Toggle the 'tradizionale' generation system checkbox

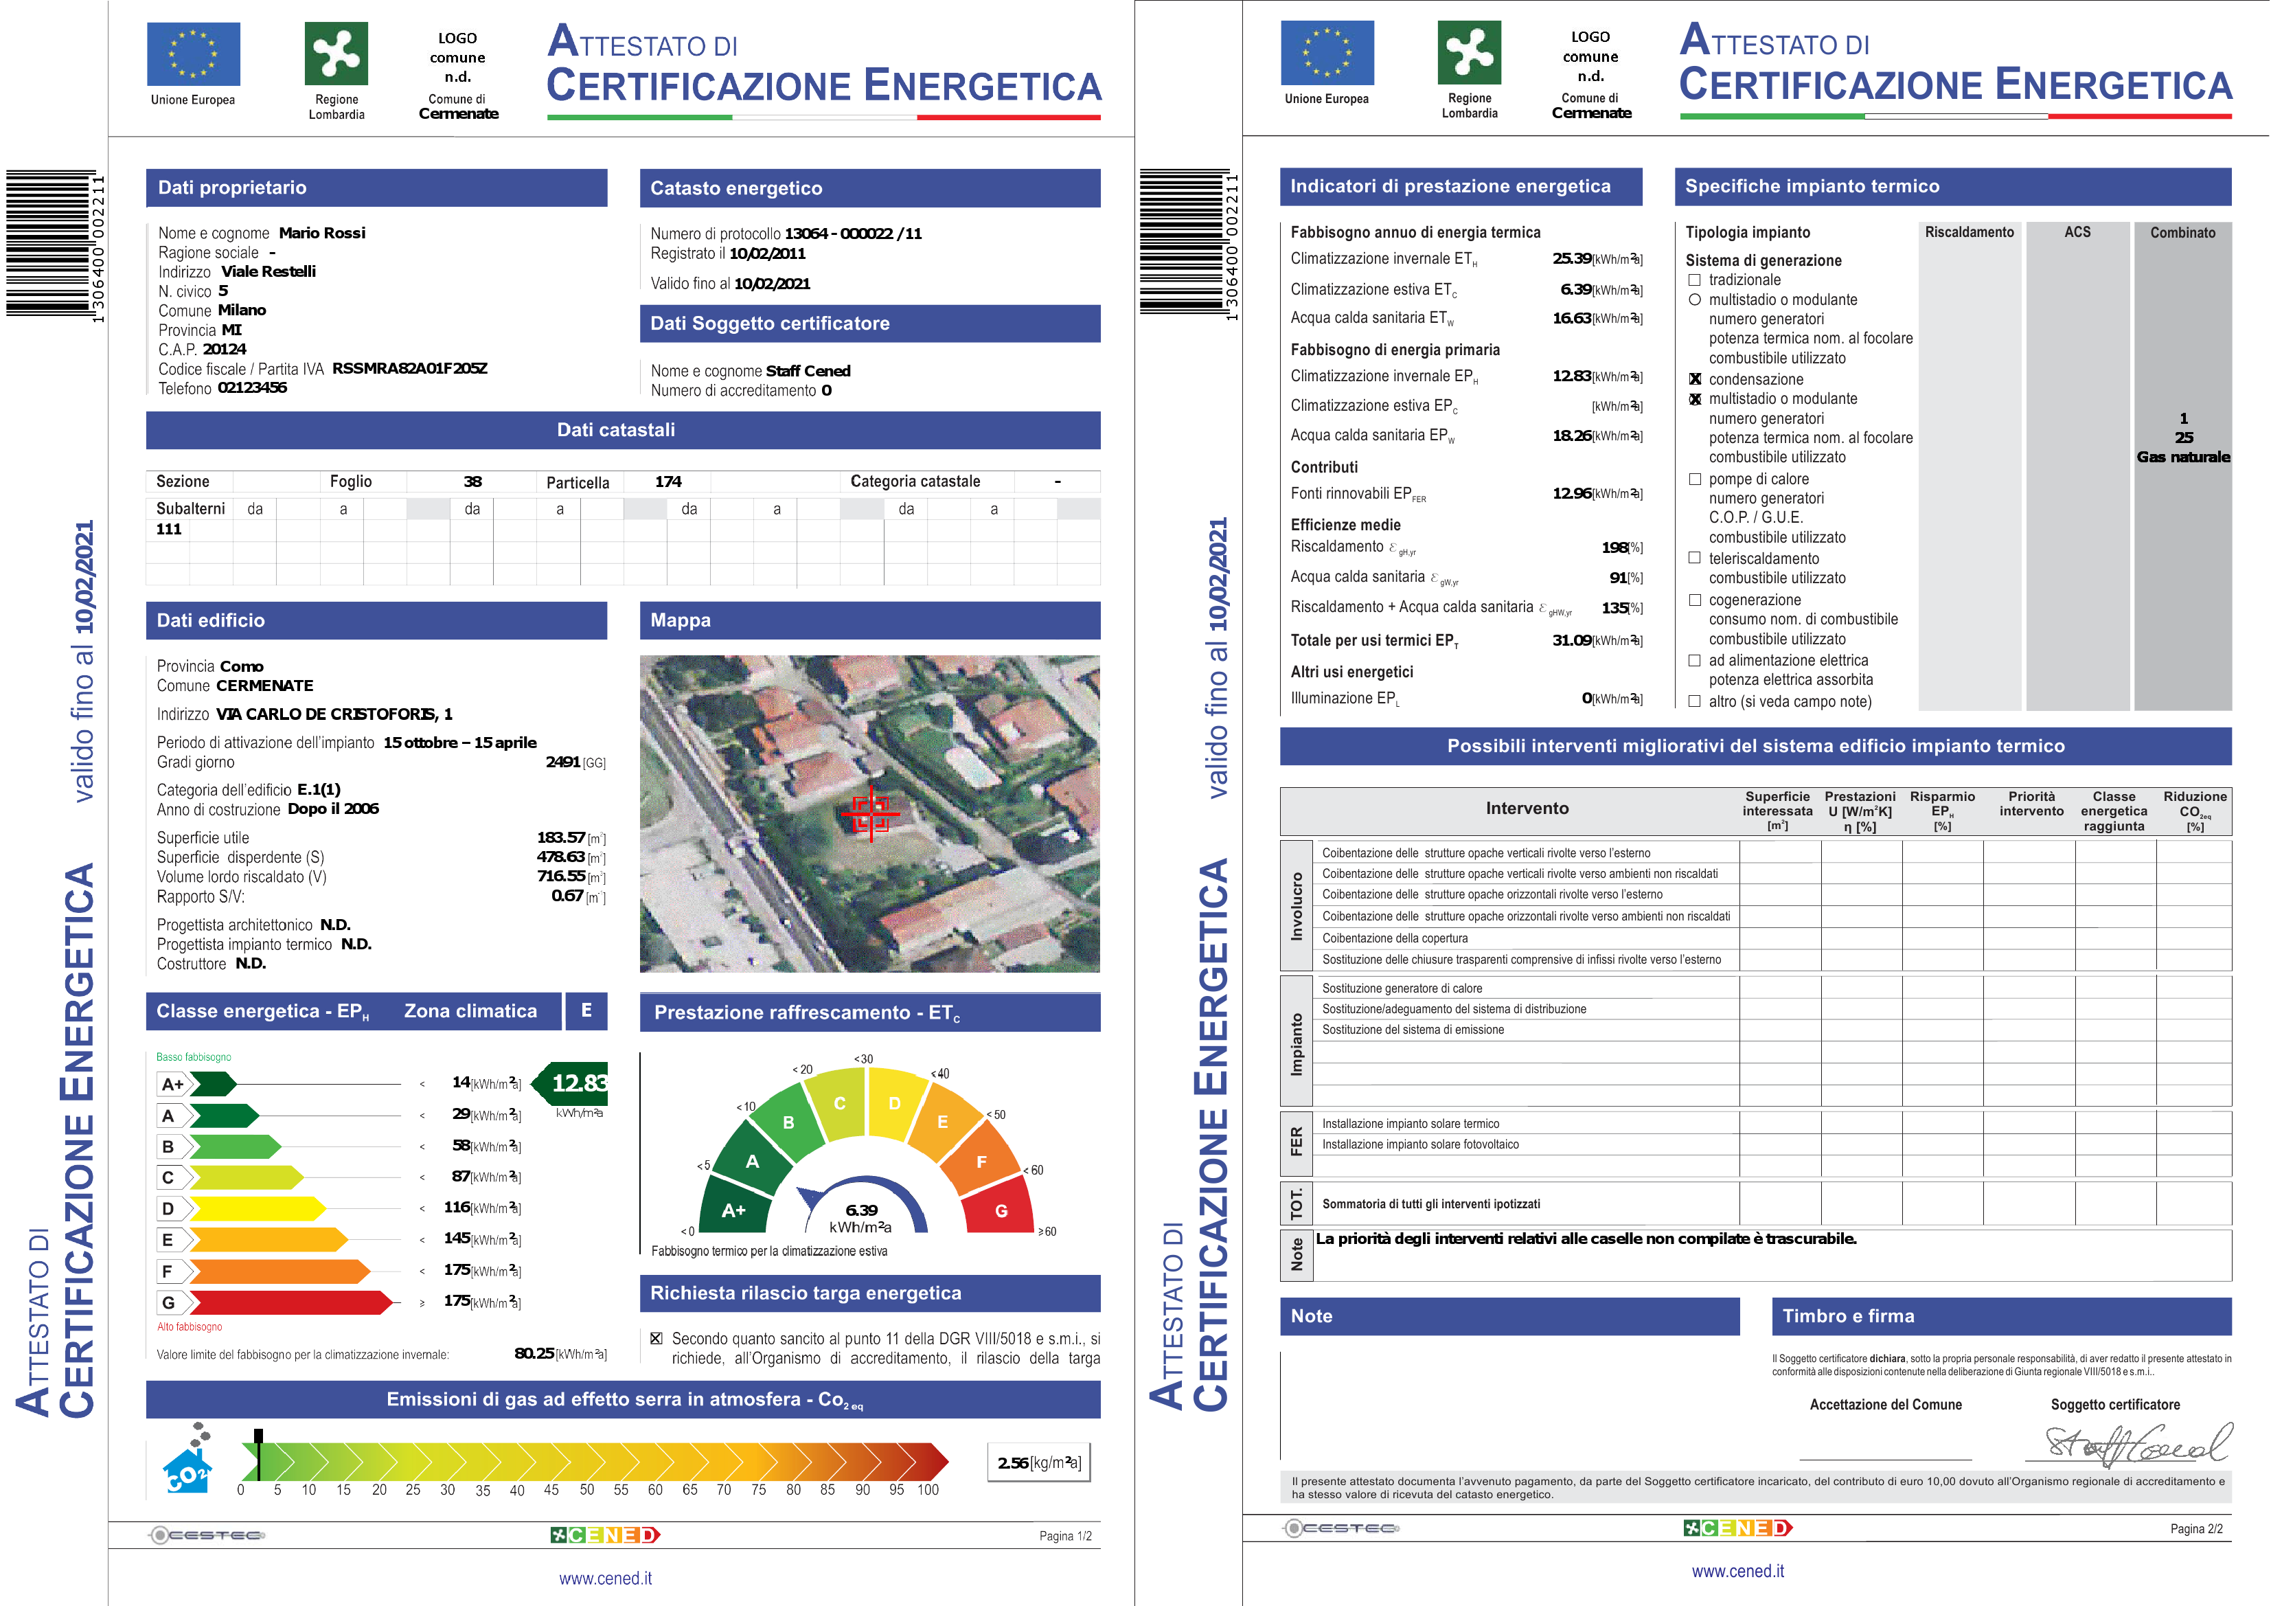click(1694, 280)
